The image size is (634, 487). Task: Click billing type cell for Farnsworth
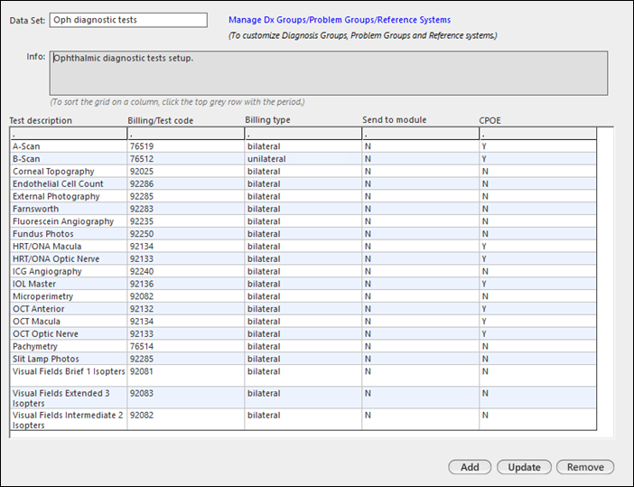(x=303, y=209)
